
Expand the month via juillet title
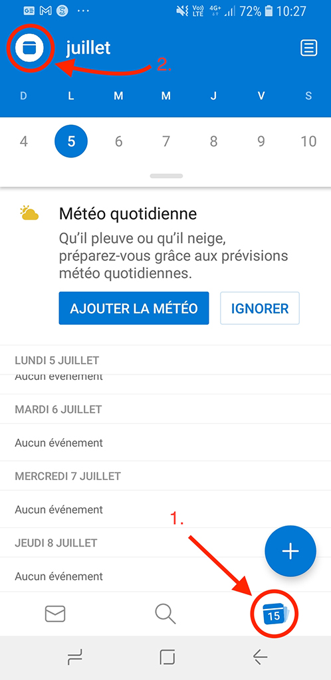point(88,48)
